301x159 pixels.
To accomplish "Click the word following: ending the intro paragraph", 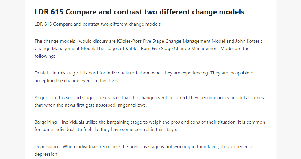I will (x=45, y=56).
